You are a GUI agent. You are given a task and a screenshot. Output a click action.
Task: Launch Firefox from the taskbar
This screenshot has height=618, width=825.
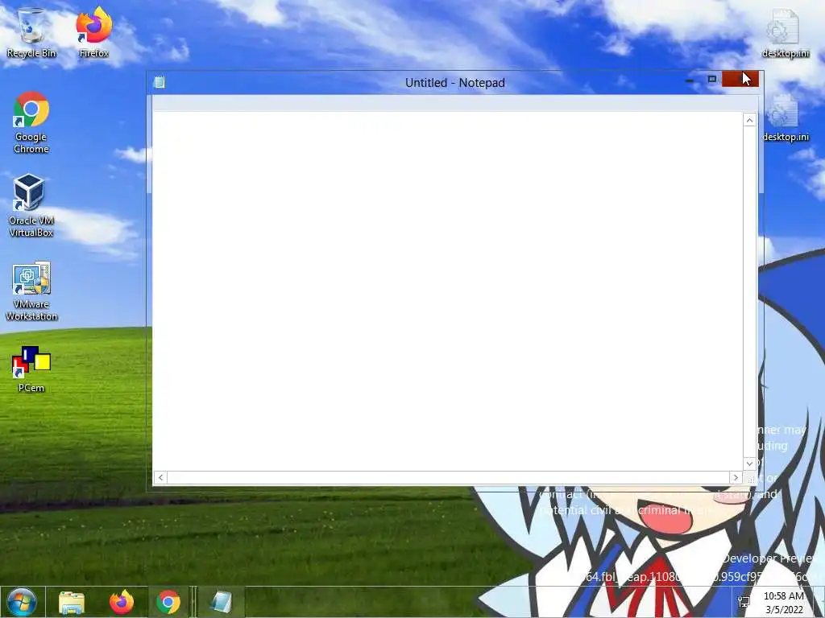[x=122, y=602]
